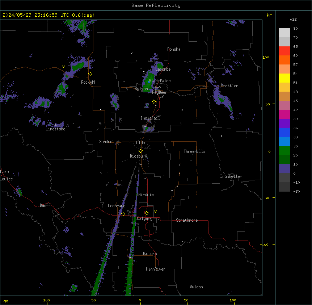Click the km unit label at top right

click(270, 15)
